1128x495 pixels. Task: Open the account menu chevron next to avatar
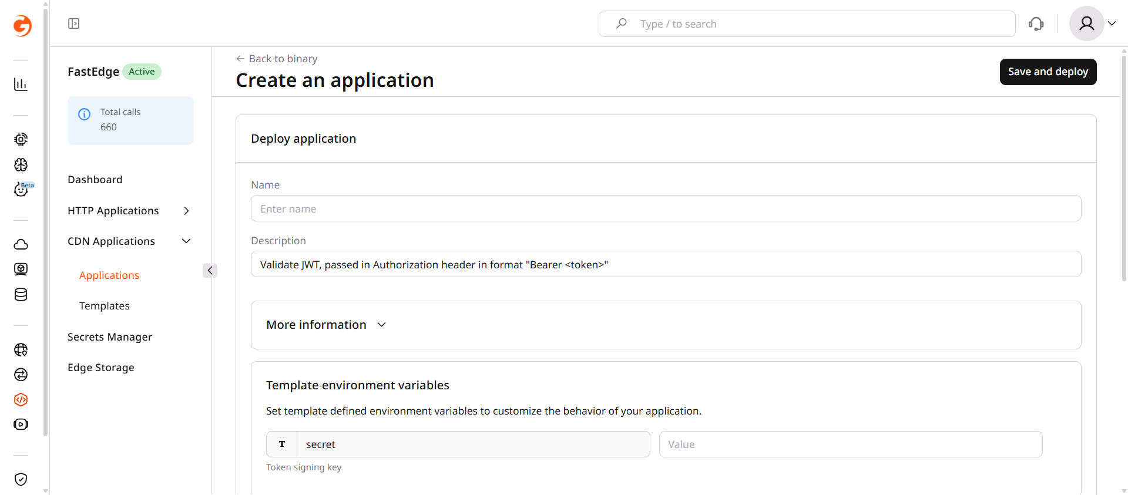[x=1112, y=23]
